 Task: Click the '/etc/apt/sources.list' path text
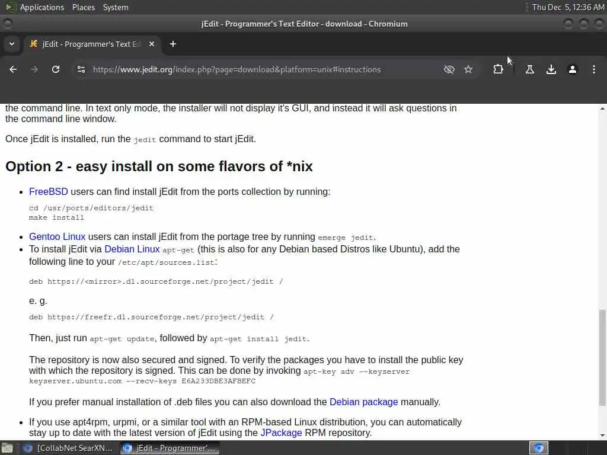(167, 262)
